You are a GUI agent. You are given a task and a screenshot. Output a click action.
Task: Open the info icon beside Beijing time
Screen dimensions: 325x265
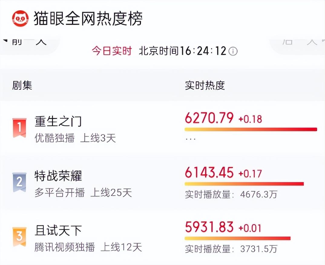[x=233, y=51]
